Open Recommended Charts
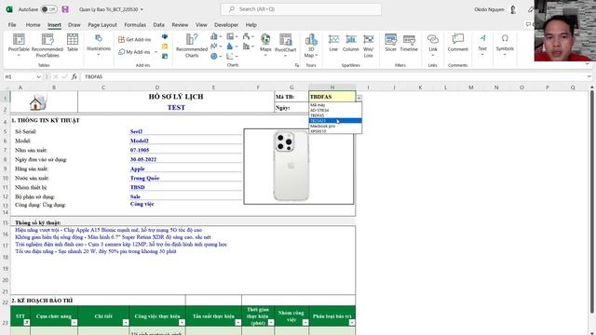The height and width of the screenshot is (335, 596). point(192,46)
